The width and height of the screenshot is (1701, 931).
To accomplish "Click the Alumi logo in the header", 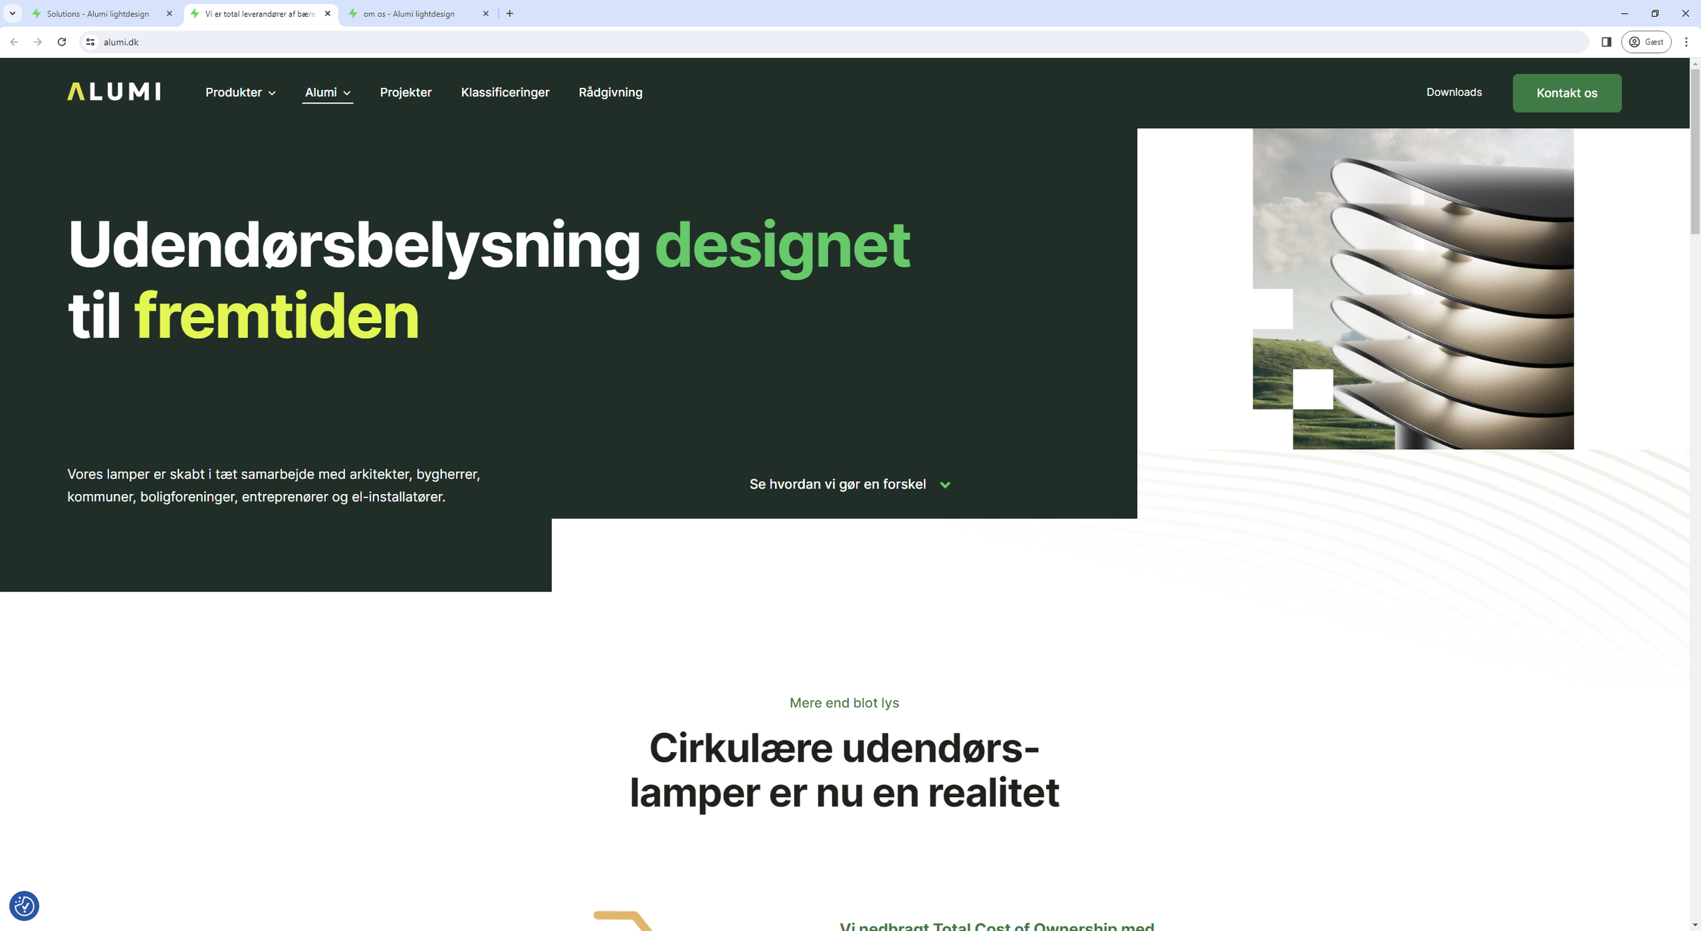I will click(x=114, y=92).
